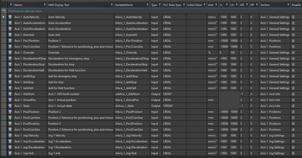Open the HMI Display Text column filter
This screenshot has height=158, width=302.
pyautogui.click(x=111, y=5)
